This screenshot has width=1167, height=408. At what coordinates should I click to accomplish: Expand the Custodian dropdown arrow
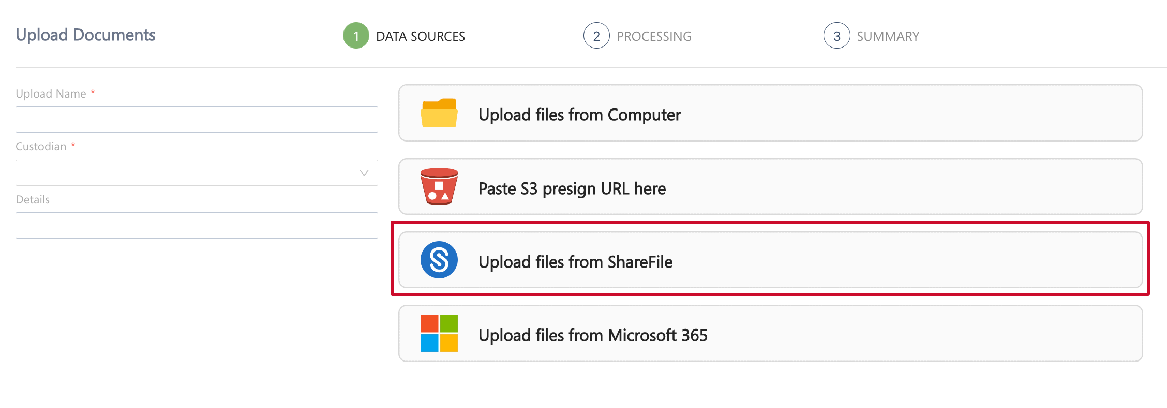[364, 173]
